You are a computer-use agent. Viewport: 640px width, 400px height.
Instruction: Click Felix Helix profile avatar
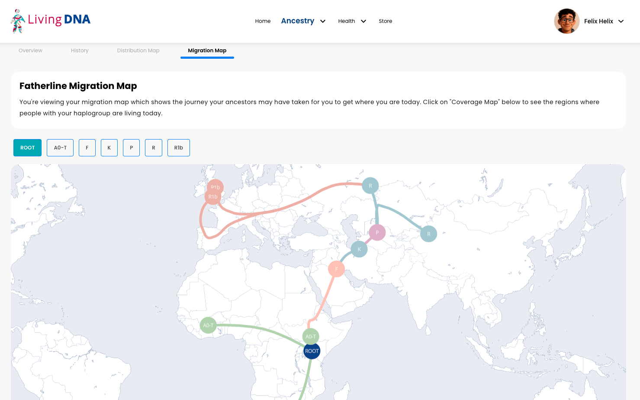click(567, 21)
